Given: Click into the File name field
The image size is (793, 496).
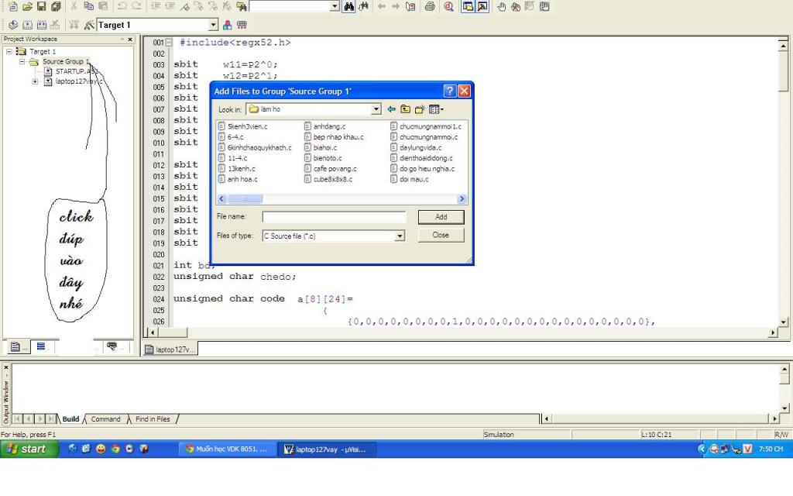Looking at the screenshot, I should pyautogui.click(x=334, y=217).
